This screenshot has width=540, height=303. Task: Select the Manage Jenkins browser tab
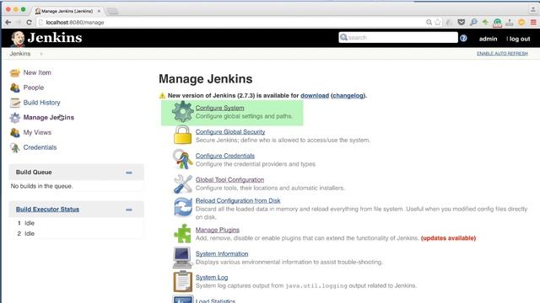tap(67, 11)
